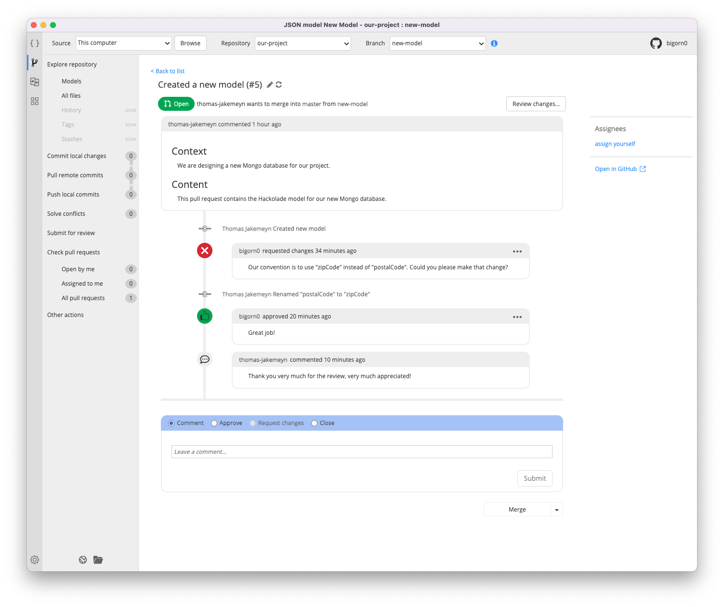Refresh the pull request using the reload icon
The height and width of the screenshot is (607, 724).
[279, 84]
